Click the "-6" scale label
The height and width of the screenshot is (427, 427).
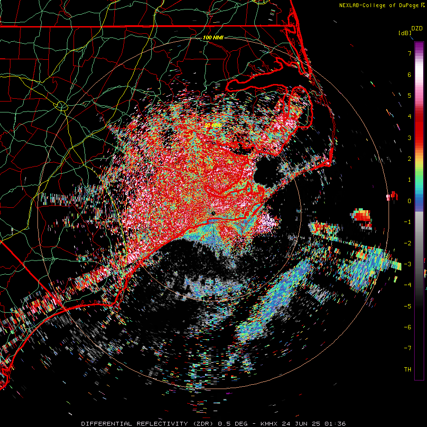coord(408,327)
